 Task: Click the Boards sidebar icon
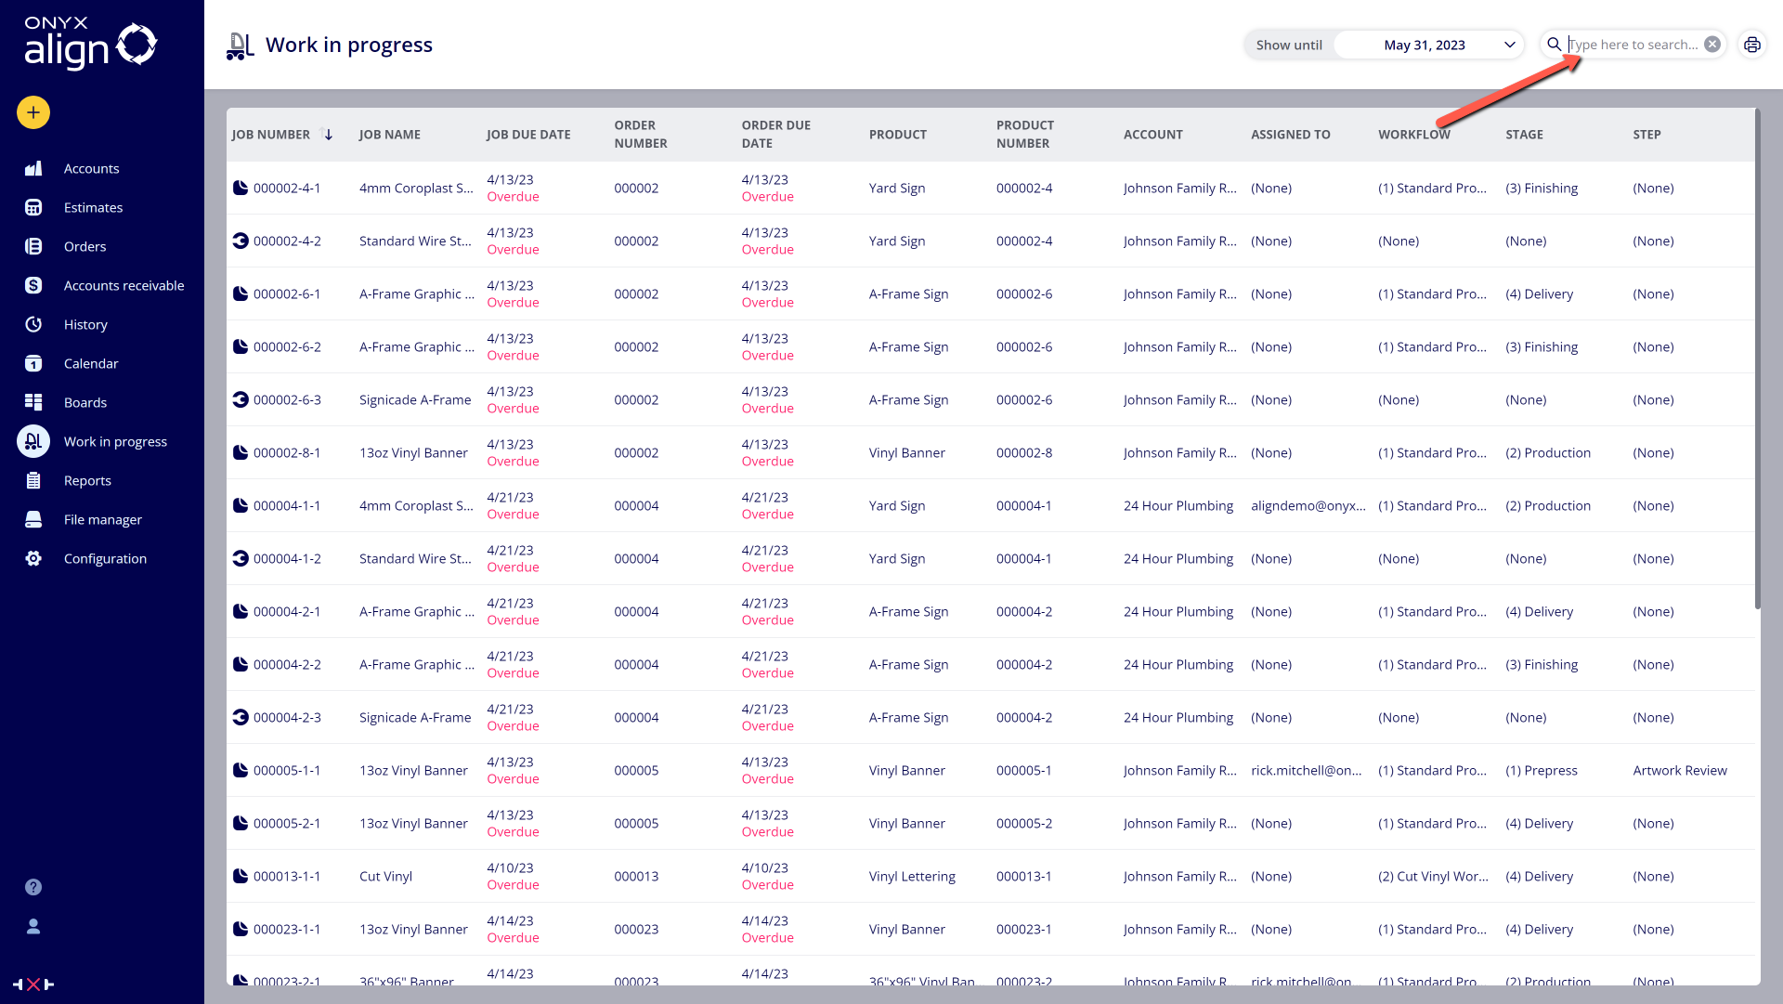click(x=33, y=403)
